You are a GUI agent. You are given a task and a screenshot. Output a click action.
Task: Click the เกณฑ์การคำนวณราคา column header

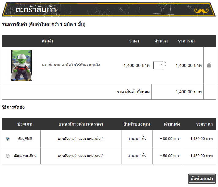click(81, 124)
